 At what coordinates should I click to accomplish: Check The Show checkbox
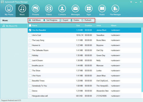tap(30, 70)
